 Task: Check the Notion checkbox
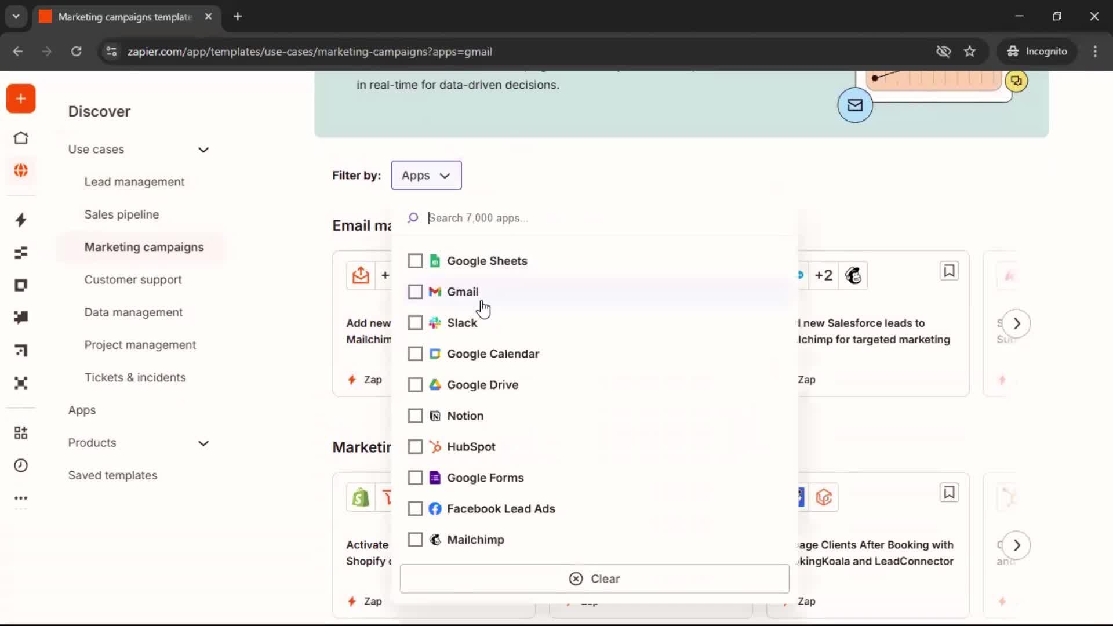415,416
